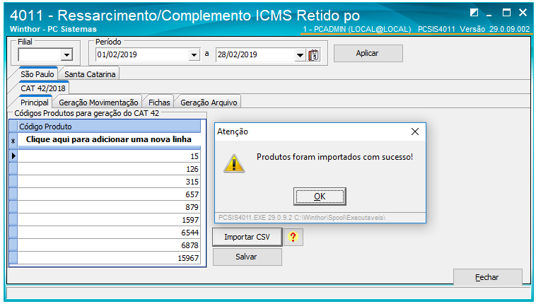
Task: Click the Versão 29.0.09.002 label
Action: click(495, 30)
